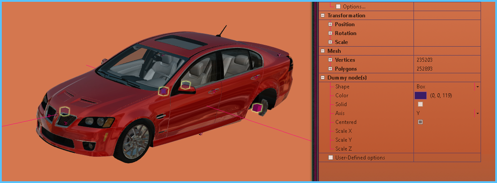The height and width of the screenshot is (183, 497).
Task: Expand the Rotation property group
Action: (x=330, y=33)
